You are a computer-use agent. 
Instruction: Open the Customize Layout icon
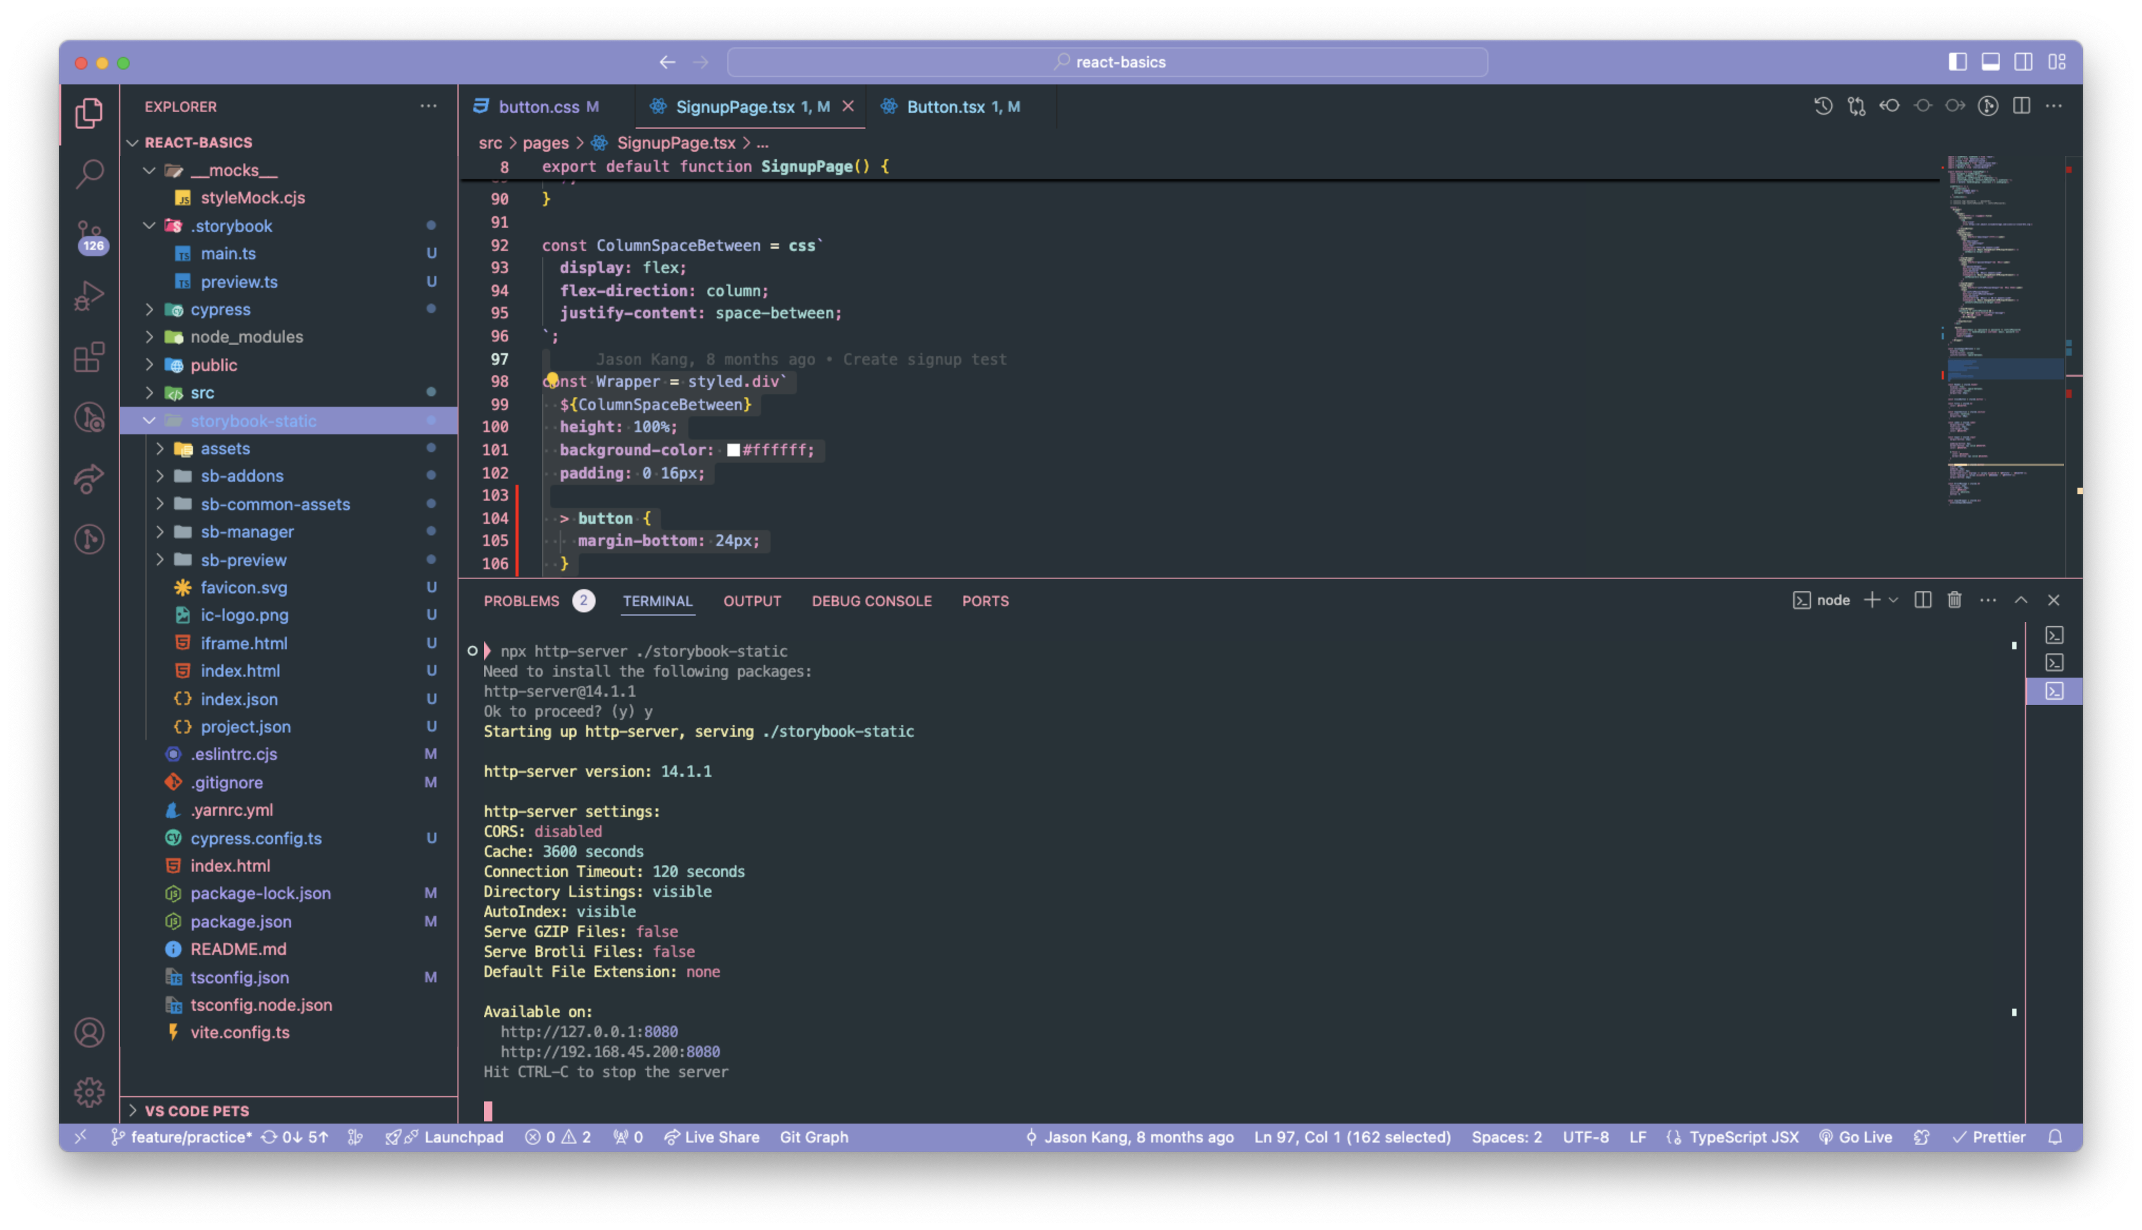click(2058, 62)
